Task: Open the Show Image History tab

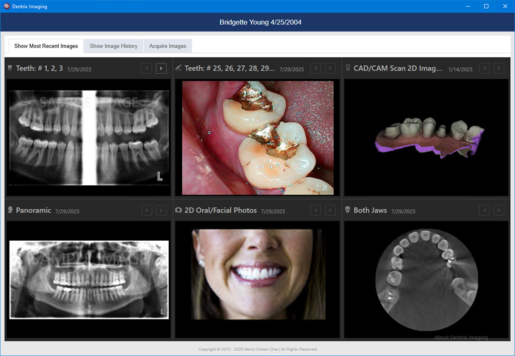Action: [113, 46]
